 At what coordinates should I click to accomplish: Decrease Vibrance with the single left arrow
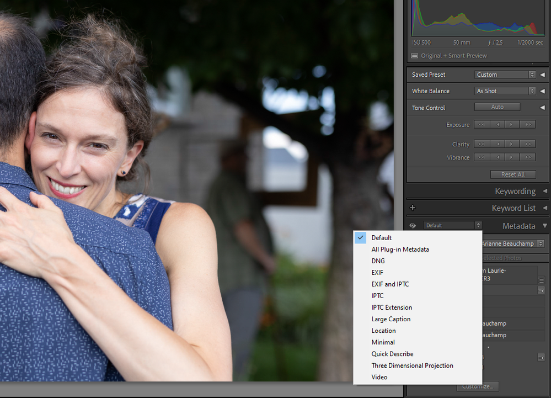click(497, 157)
